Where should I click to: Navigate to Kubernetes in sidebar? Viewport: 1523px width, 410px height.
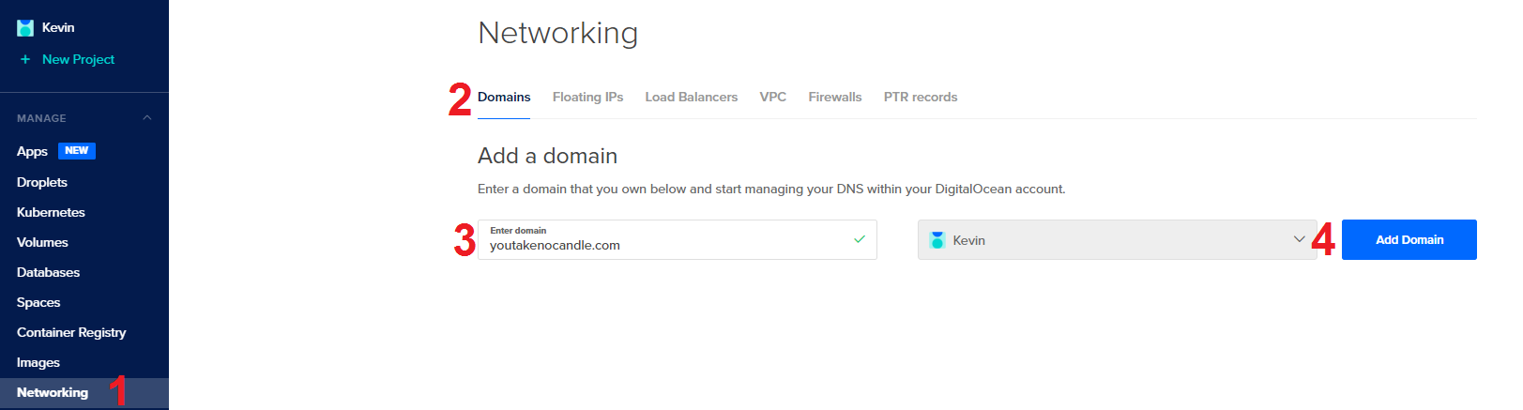click(51, 212)
